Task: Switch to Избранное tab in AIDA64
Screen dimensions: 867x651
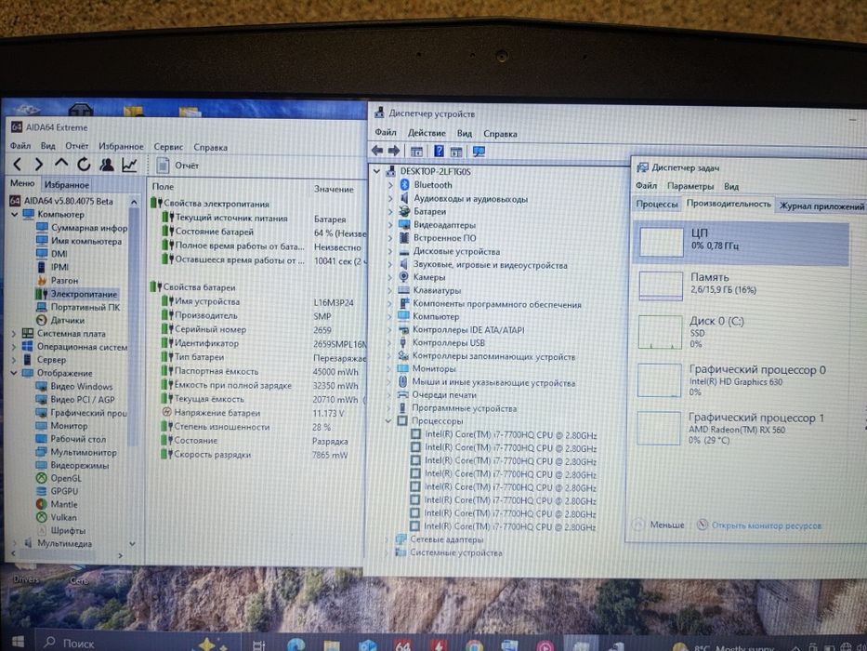Action: tap(66, 184)
